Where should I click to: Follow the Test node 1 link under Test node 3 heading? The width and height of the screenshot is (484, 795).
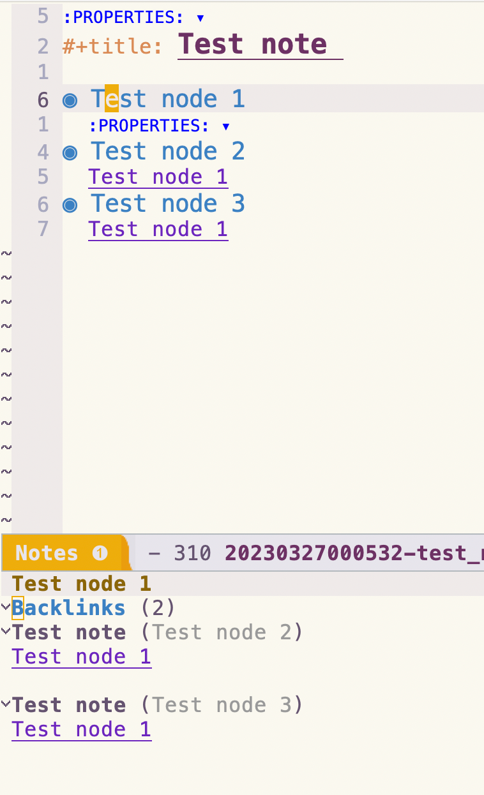pyautogui.click(x=158, y=229)
